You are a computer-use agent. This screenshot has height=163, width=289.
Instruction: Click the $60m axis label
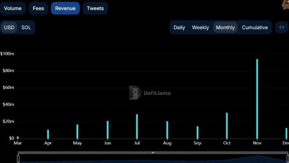pos(8,88)
